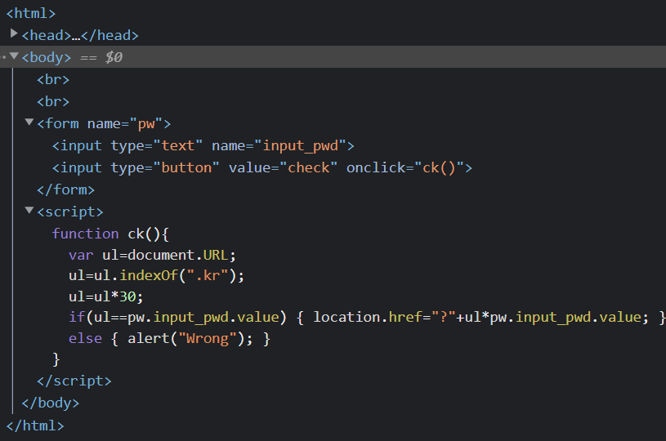This screenshot has height=441, width=666.
Task: Click the $0 console reference
Action: click(x=114, y=57)
